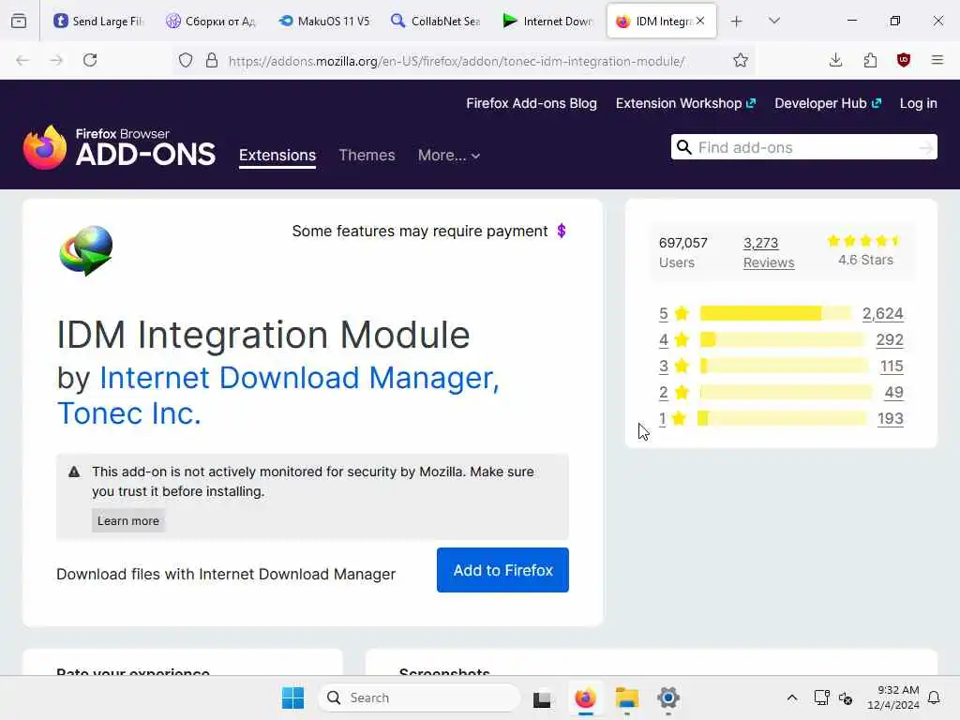
Task: Close the IDM Integration tab
Action: point(700,21)
